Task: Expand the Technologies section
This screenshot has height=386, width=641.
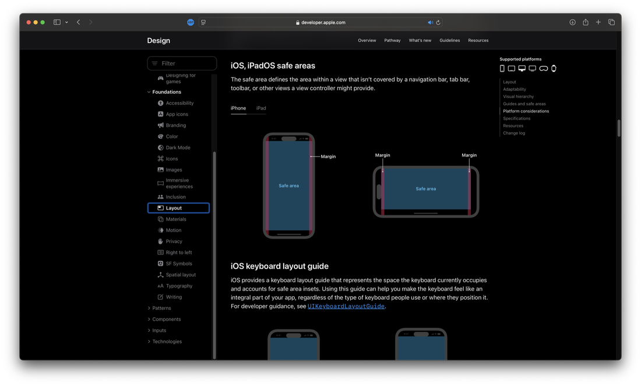Action: [149, 342]
